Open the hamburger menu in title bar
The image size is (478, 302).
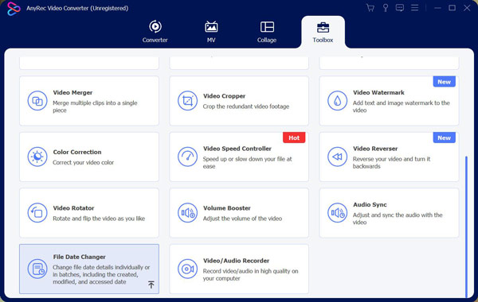[414, 8]
